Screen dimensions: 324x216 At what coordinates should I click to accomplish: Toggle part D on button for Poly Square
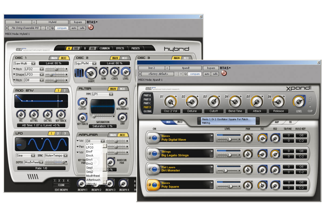(154, 185)
